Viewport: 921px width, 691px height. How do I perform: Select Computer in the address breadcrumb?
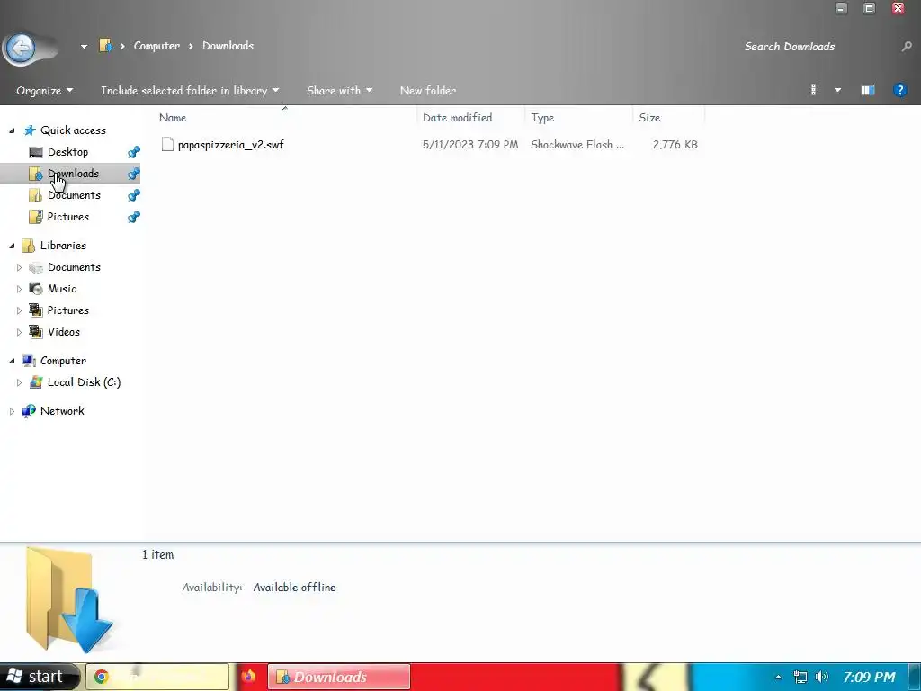tap(156, 46)
